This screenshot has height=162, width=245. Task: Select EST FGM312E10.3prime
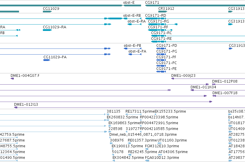pyautogui.click(x=147, y=149)
